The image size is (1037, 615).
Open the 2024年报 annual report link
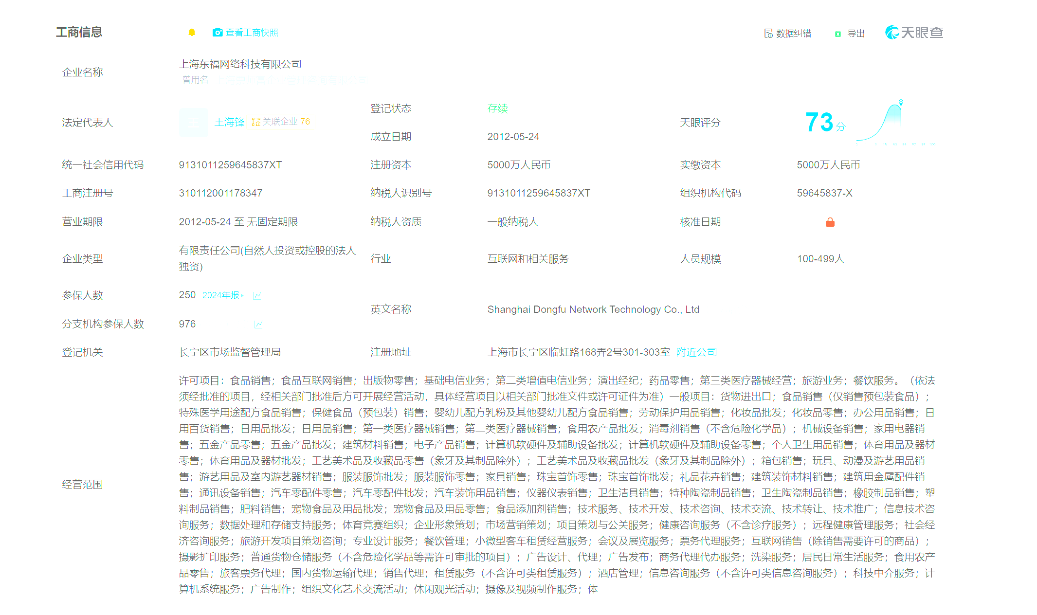(x=223, y=295)
